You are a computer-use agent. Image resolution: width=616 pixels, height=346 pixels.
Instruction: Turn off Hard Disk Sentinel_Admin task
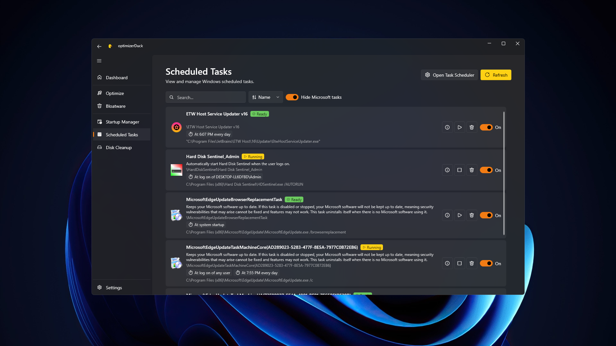[x=486, y=170]
